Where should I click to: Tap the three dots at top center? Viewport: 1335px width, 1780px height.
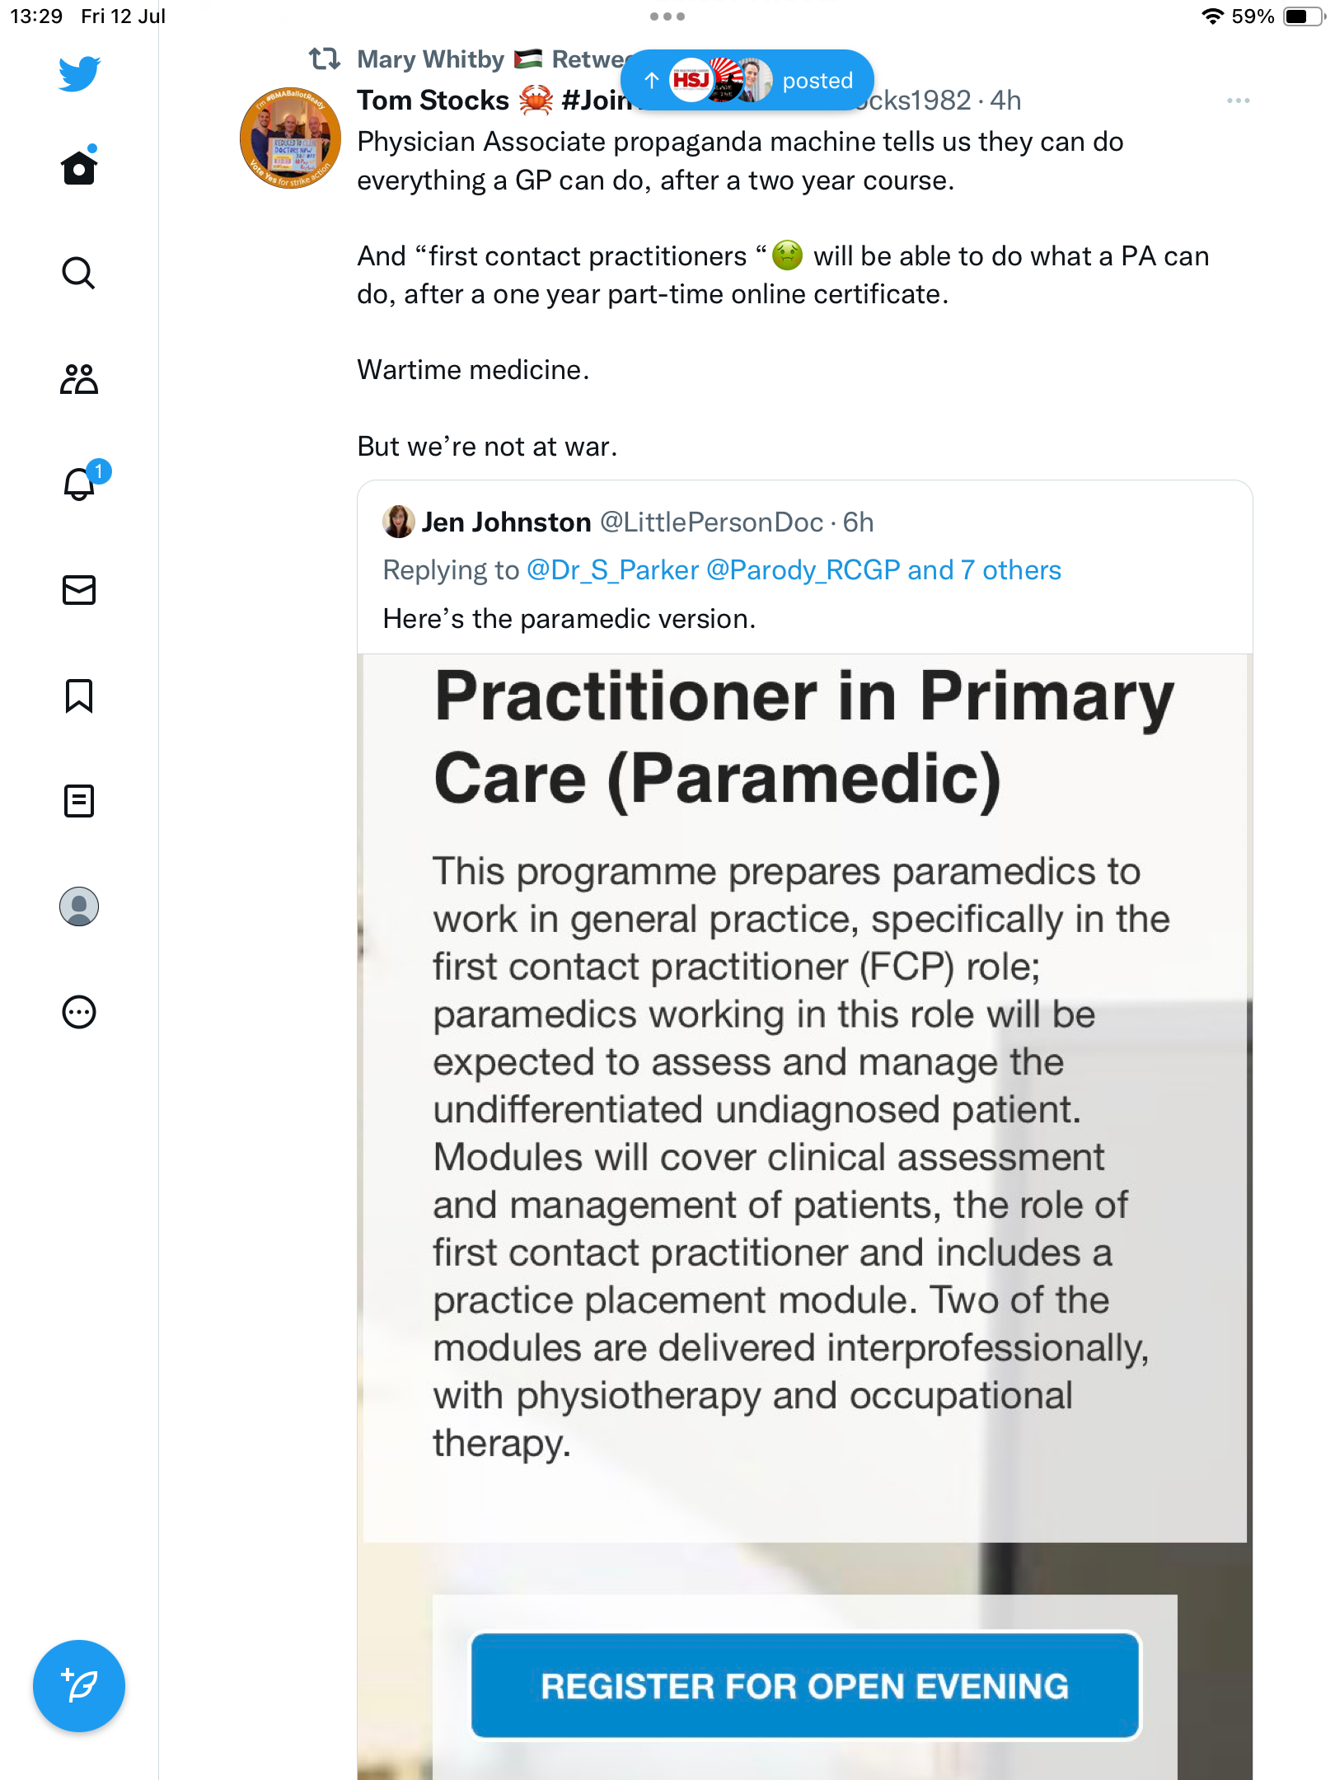pos(667,16)
